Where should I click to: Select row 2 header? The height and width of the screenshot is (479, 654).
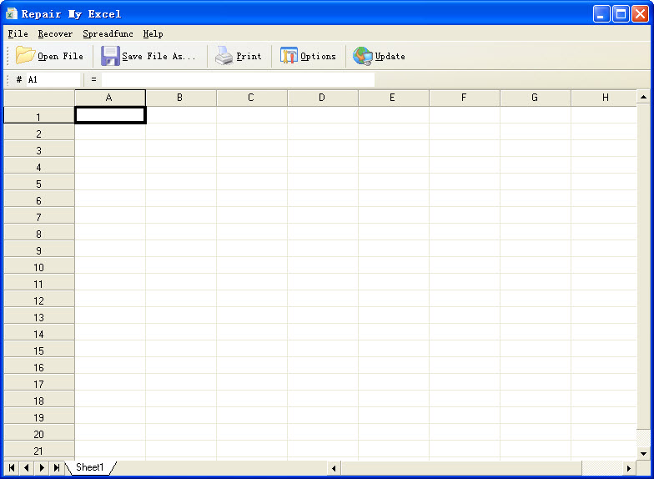[x=39, y=132]
